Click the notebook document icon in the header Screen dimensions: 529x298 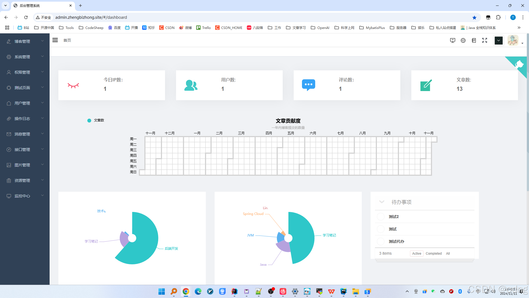point(474,41)
